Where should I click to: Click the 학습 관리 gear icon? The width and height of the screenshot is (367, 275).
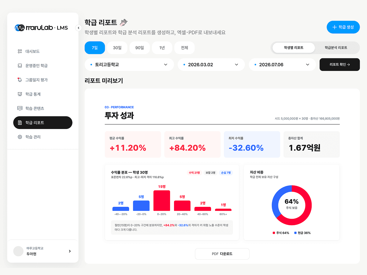[x=20, y=137]
